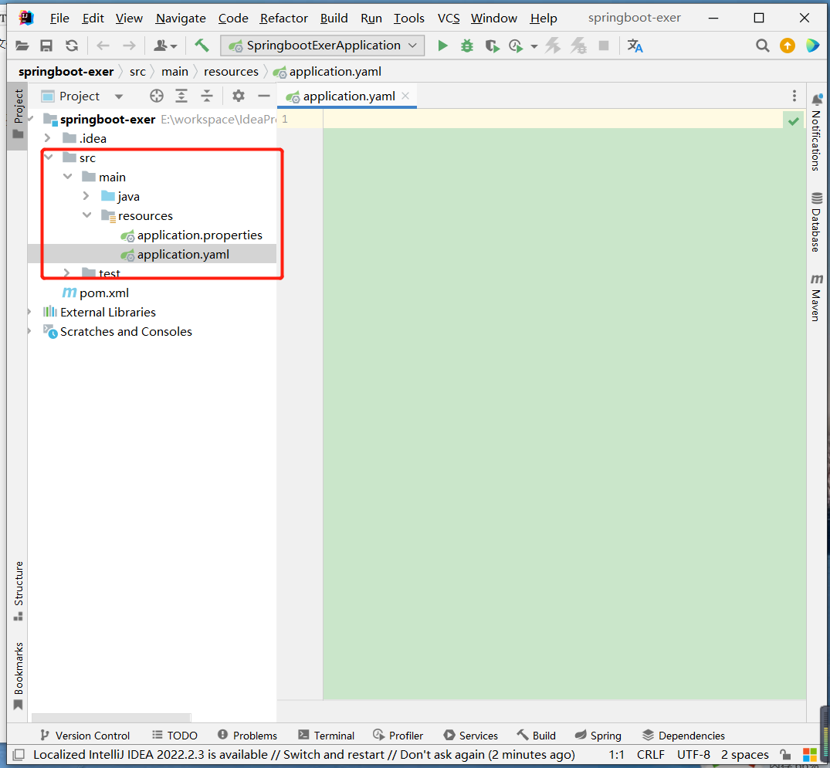Open Maven side panel
This screenshot has width=830, height=768.
pyautogui.click(x=816, y=297)
